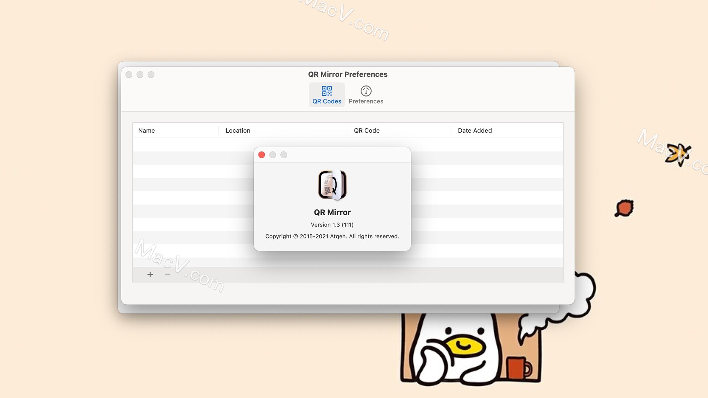Add a new QR code with plus button
This screenshot has height=398, width=708.
click(x=150, y=275)
